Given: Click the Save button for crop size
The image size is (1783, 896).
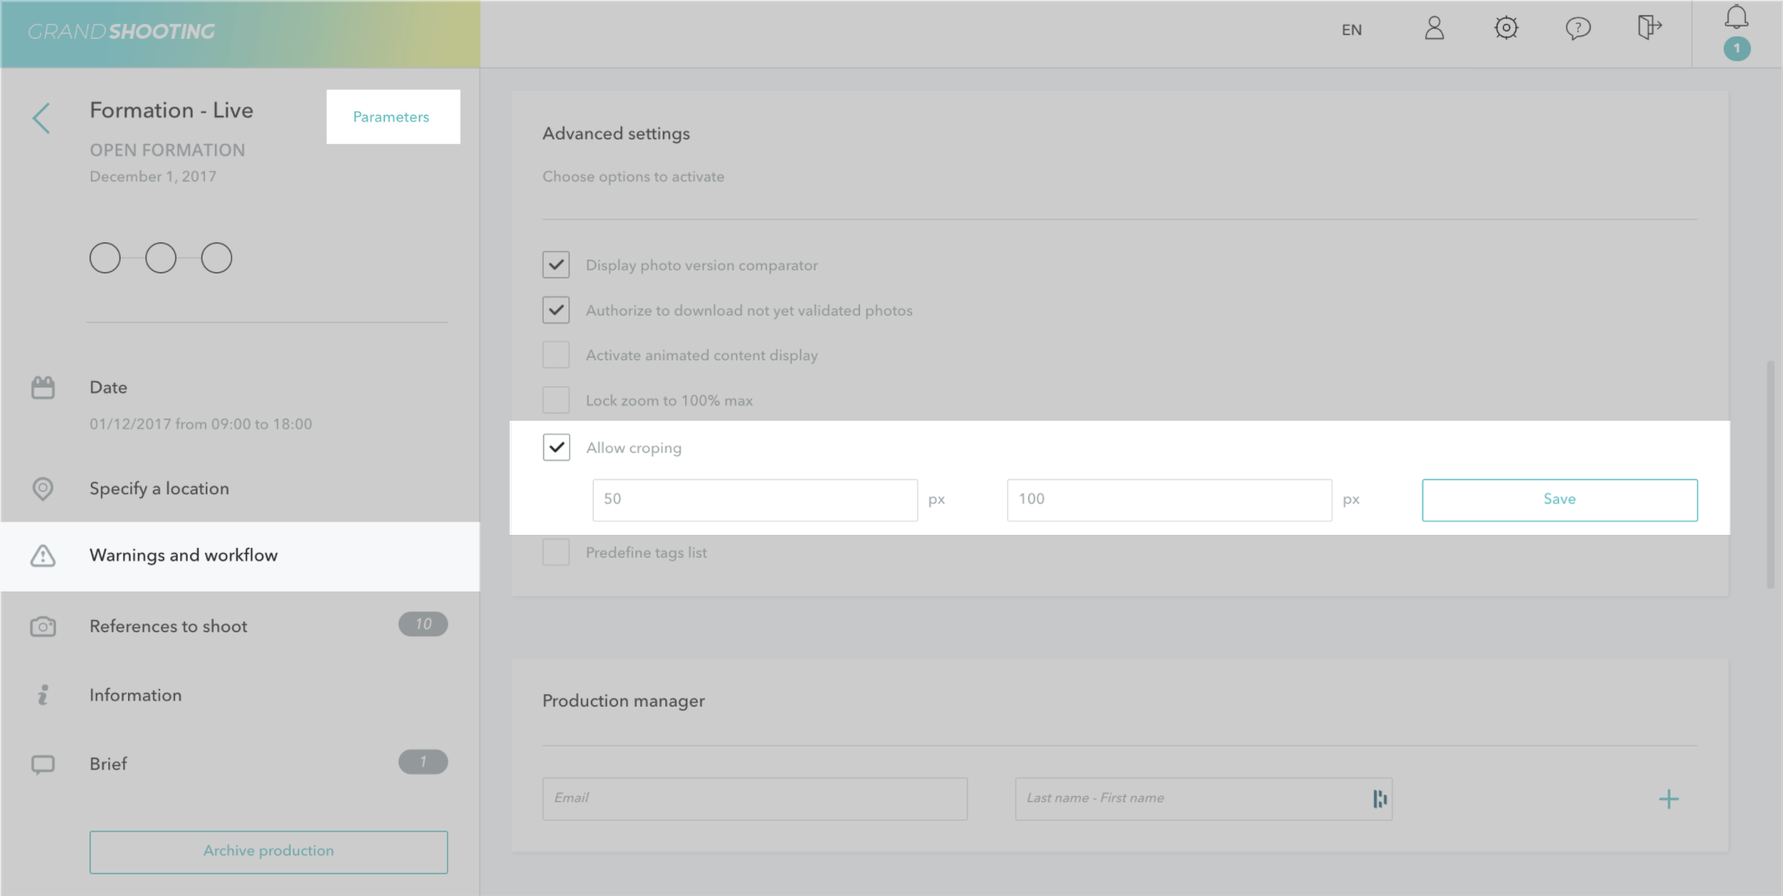Looking at the screenshot, I should [1559, 499].
